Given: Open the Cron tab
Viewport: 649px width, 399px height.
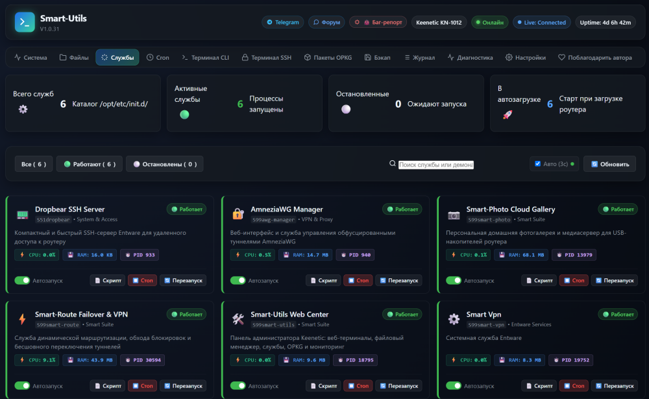Looking at the screenshot, I should tap(158, 58).
